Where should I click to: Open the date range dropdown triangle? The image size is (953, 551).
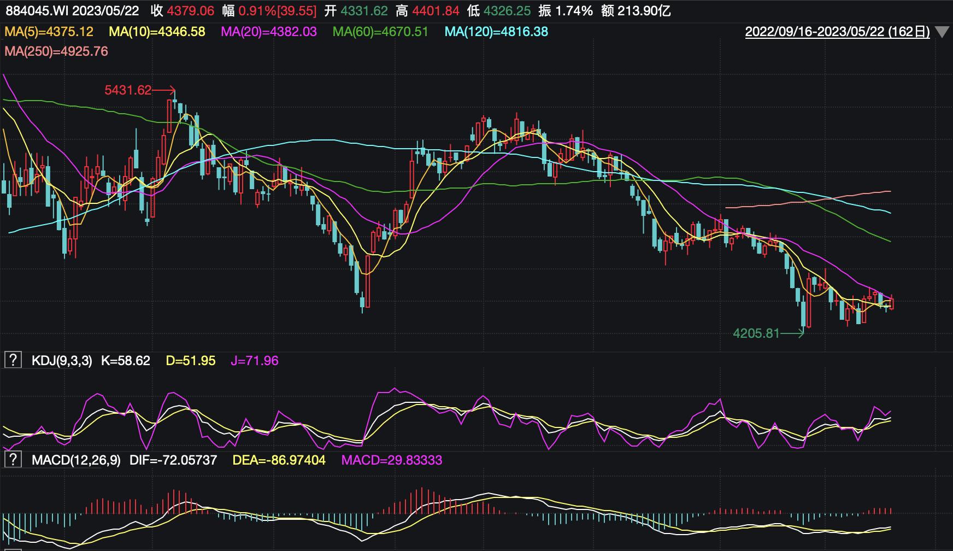942,32
